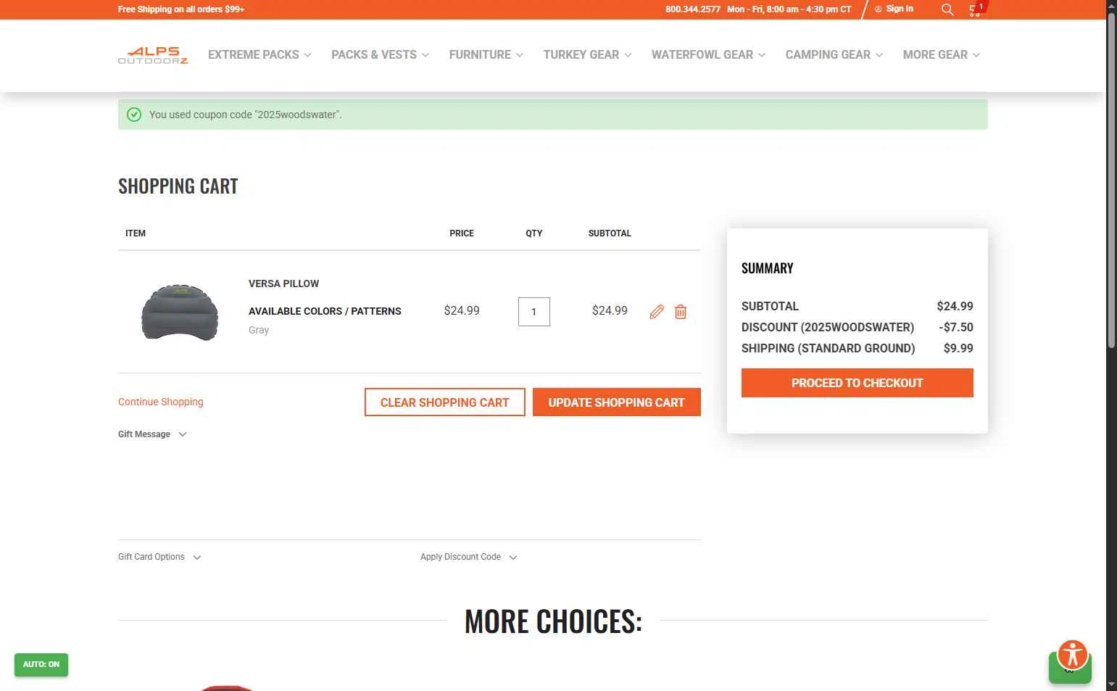Expand the Packs & Vests menu
The height and width of the screenshot is (691, 1117).
(380, 55)
